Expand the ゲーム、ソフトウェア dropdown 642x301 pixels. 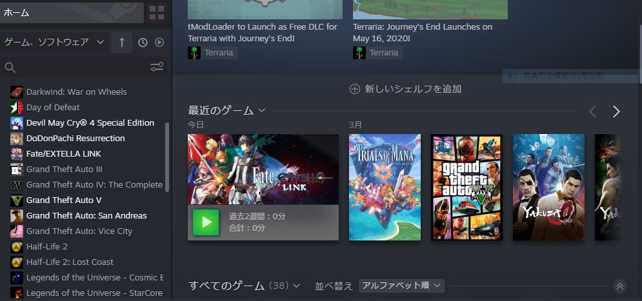54,42
